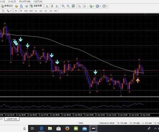
Task: Open the green app icon on taskbar
Action: (76, 129)
